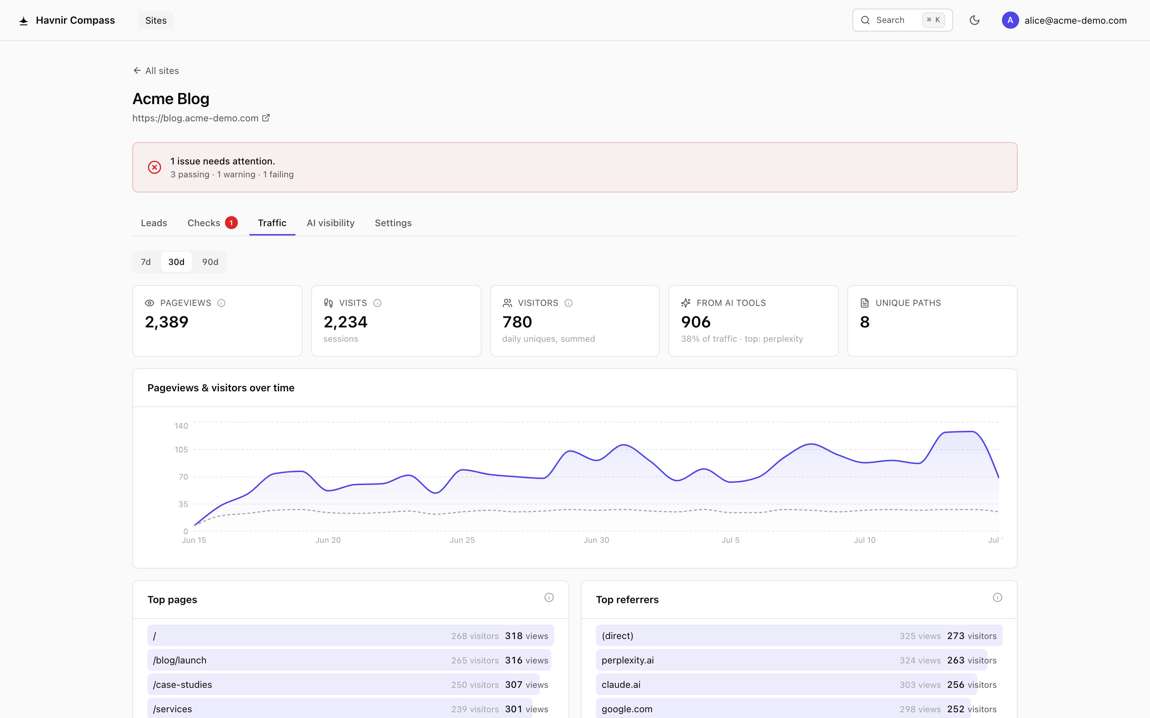Click the pageviews chart peak near Jul 10
This screenshot has width=1150, height=718.
(811, 444)
